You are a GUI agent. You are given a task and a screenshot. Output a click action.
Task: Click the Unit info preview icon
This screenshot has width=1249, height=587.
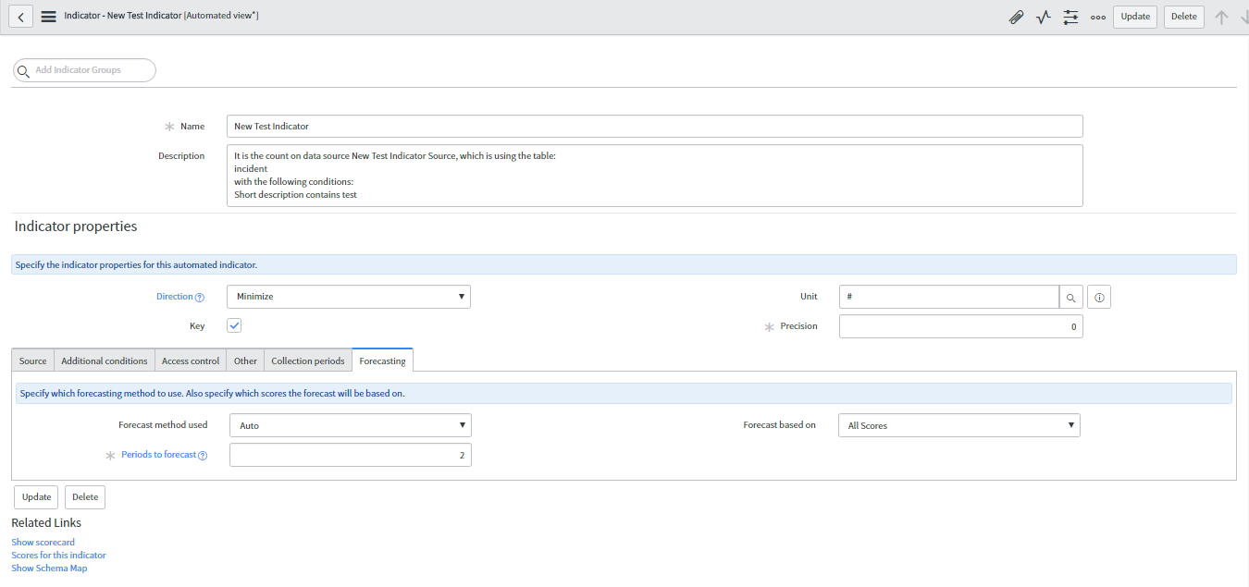coord(1098,297)
